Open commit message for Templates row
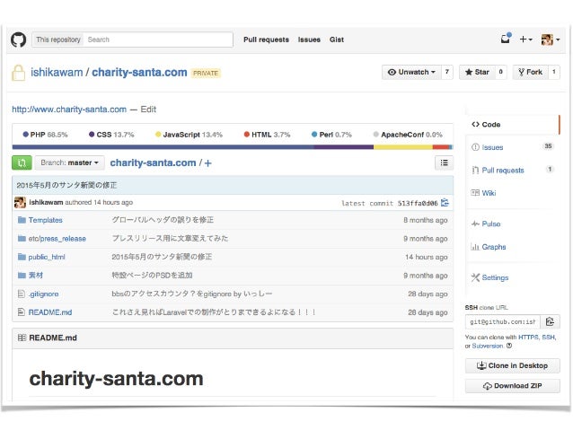Image resolution: width=573 pixels, height=430 pixels. point(163,220)
